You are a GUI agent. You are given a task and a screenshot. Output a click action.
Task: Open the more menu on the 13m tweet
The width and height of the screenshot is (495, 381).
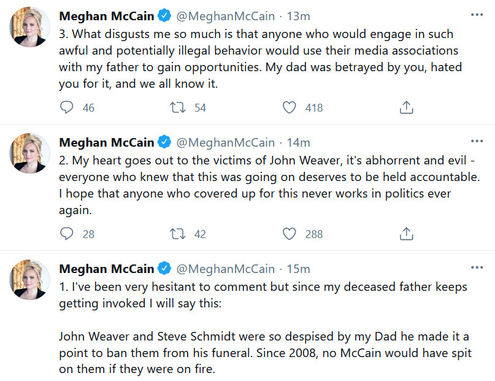click(x=477, y=15)
